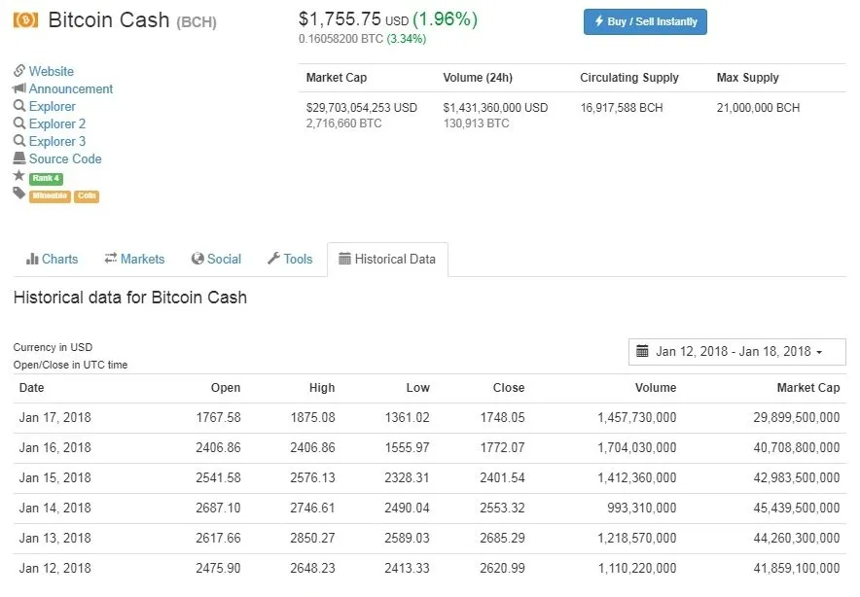Open the Source Code link
The width and height of the screenshot is (860, 597).
click(x=65, y=159)
